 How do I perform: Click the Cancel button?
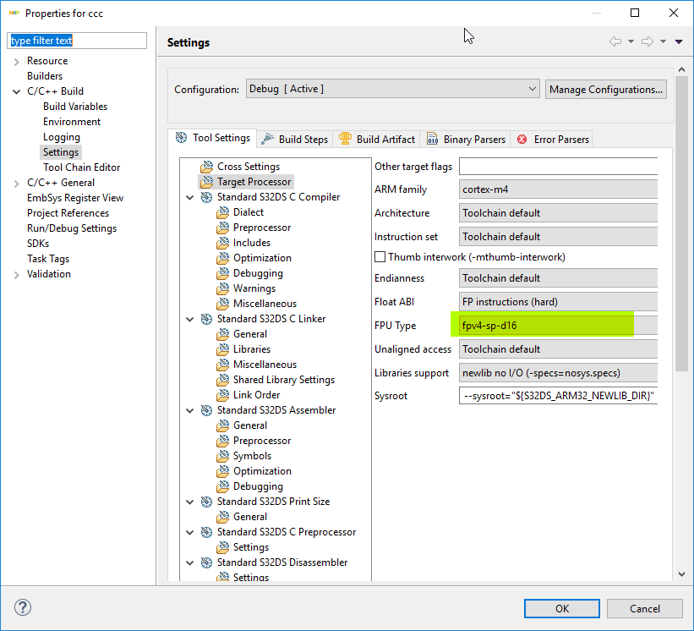[644, 608]
